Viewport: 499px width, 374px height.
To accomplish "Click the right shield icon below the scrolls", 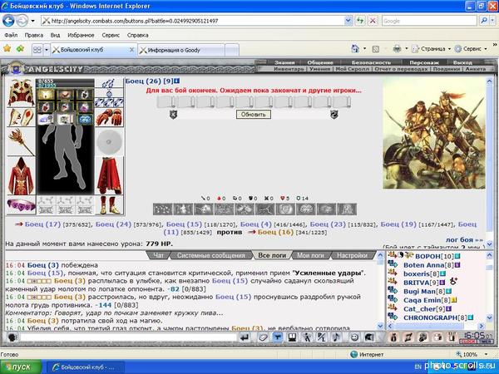I will [333, 115].
